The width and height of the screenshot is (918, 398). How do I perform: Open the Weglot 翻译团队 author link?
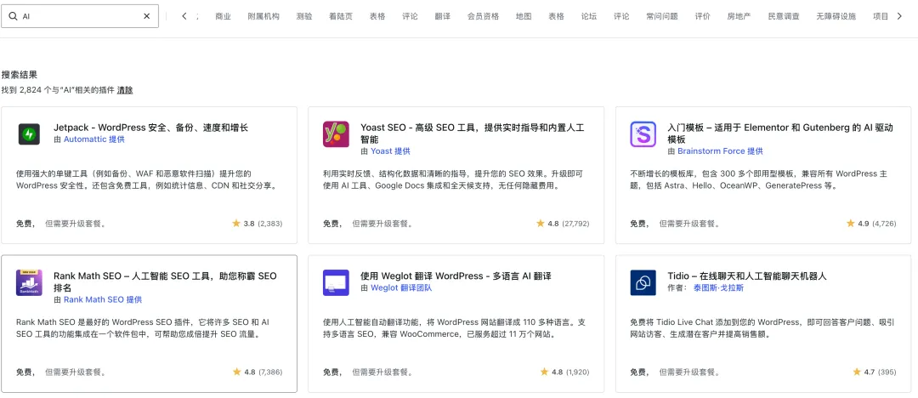pyautogui.click(x=401, y=287)
